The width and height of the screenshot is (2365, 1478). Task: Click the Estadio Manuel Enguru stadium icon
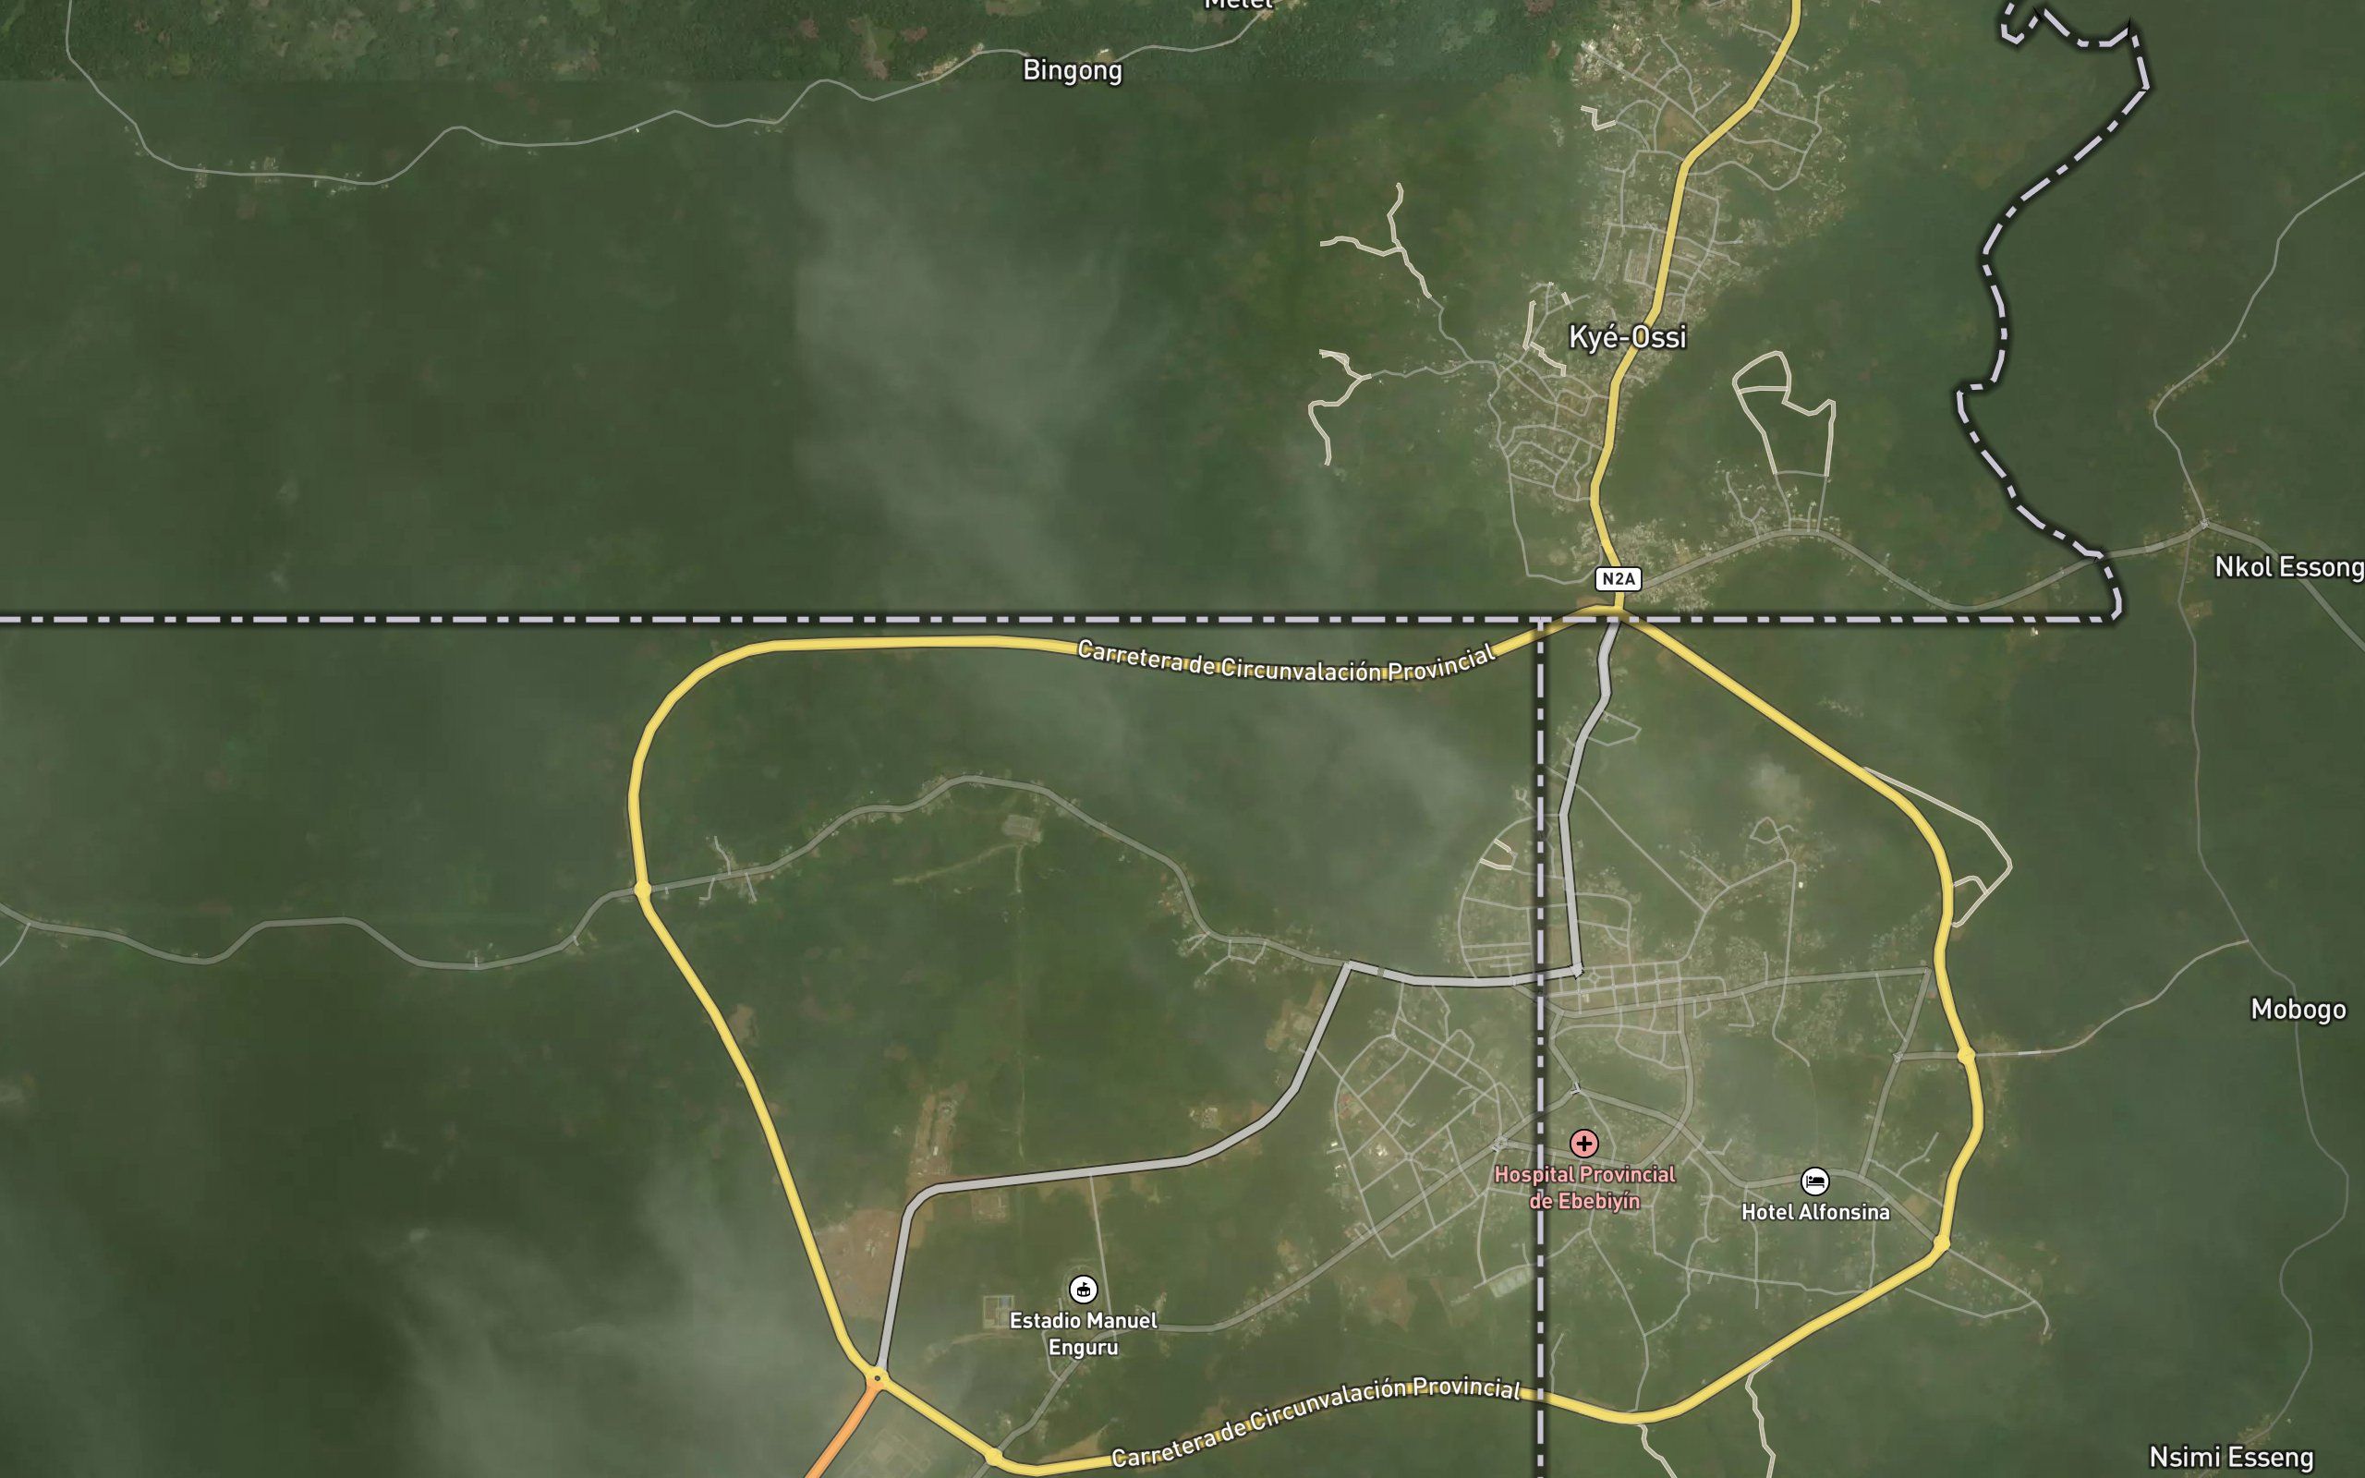click(1083, 1290)
